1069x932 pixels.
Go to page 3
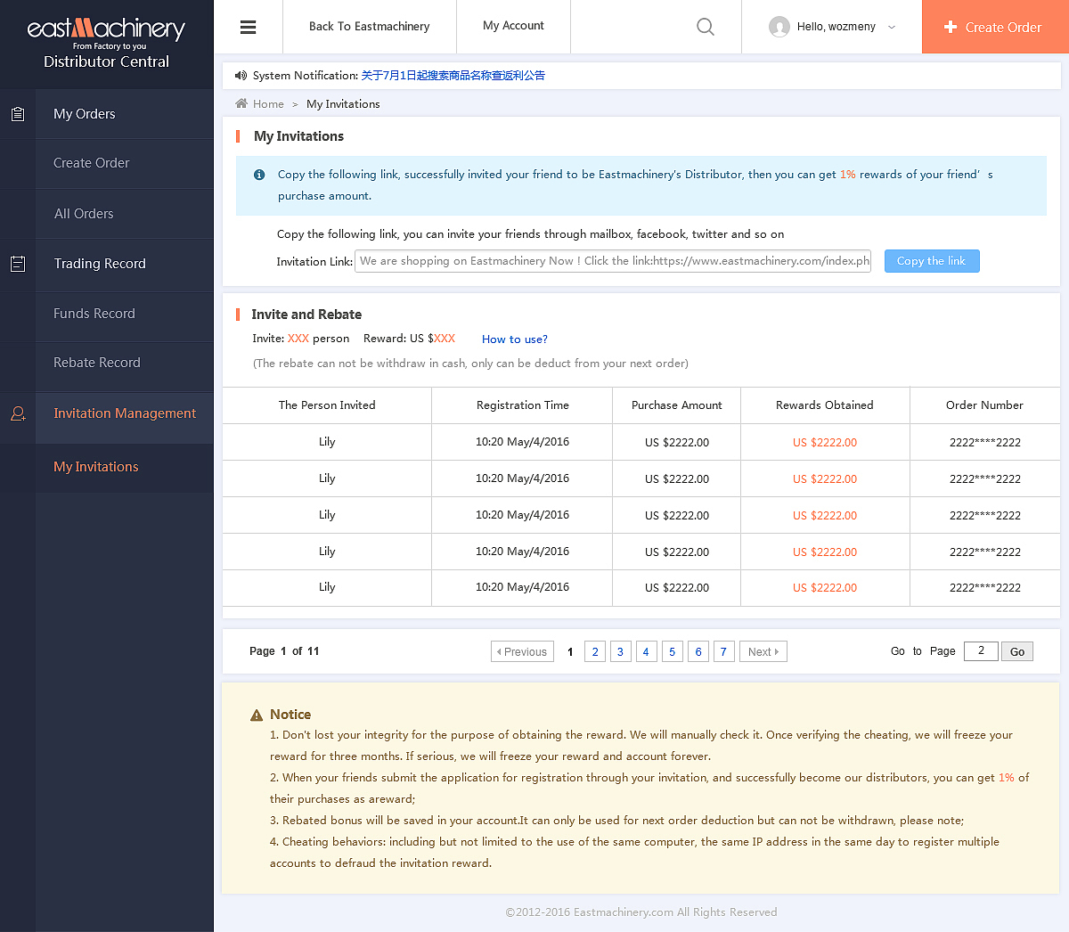(621, 651)
